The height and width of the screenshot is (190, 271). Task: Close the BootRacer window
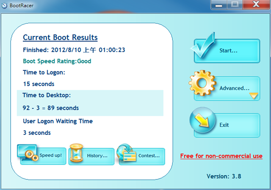click(256, 4)
